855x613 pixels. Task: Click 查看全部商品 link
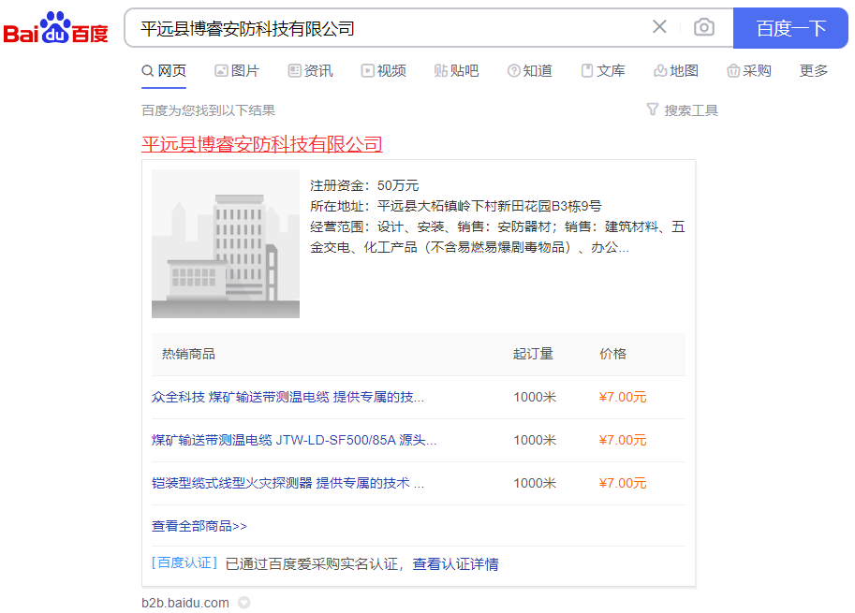199,526
